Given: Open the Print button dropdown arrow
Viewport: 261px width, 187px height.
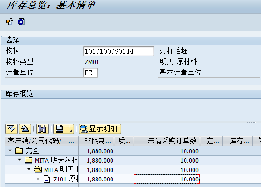Looking at the screenshot, I should tap(71, 129).
